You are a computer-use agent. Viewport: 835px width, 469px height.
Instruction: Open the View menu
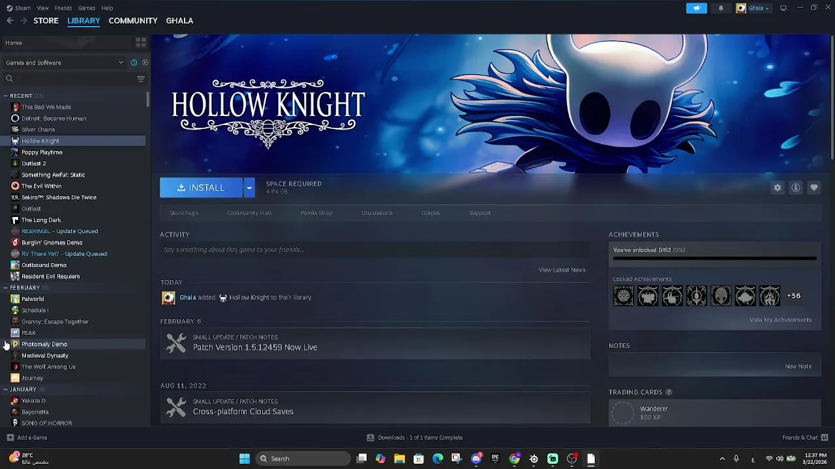pos(42,8)
